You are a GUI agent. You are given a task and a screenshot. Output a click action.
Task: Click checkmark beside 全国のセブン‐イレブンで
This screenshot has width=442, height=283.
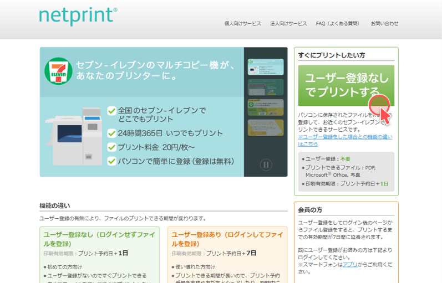[112, 111]
